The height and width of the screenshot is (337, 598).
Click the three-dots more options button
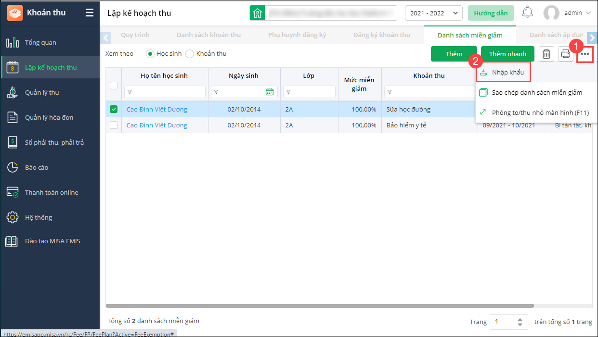585,54
